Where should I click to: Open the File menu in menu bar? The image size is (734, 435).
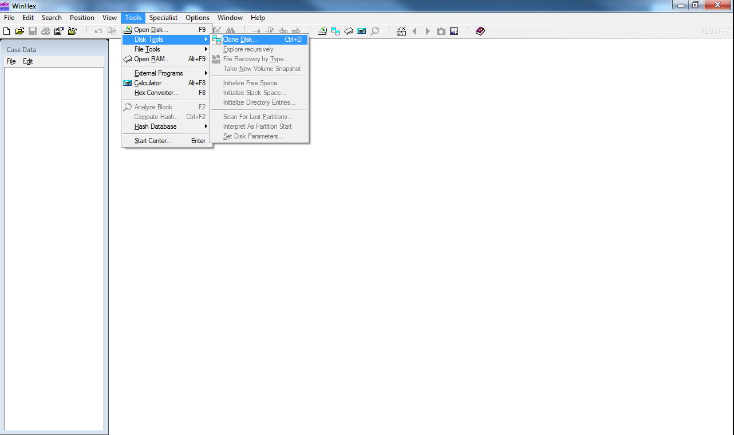click(9, 18)
